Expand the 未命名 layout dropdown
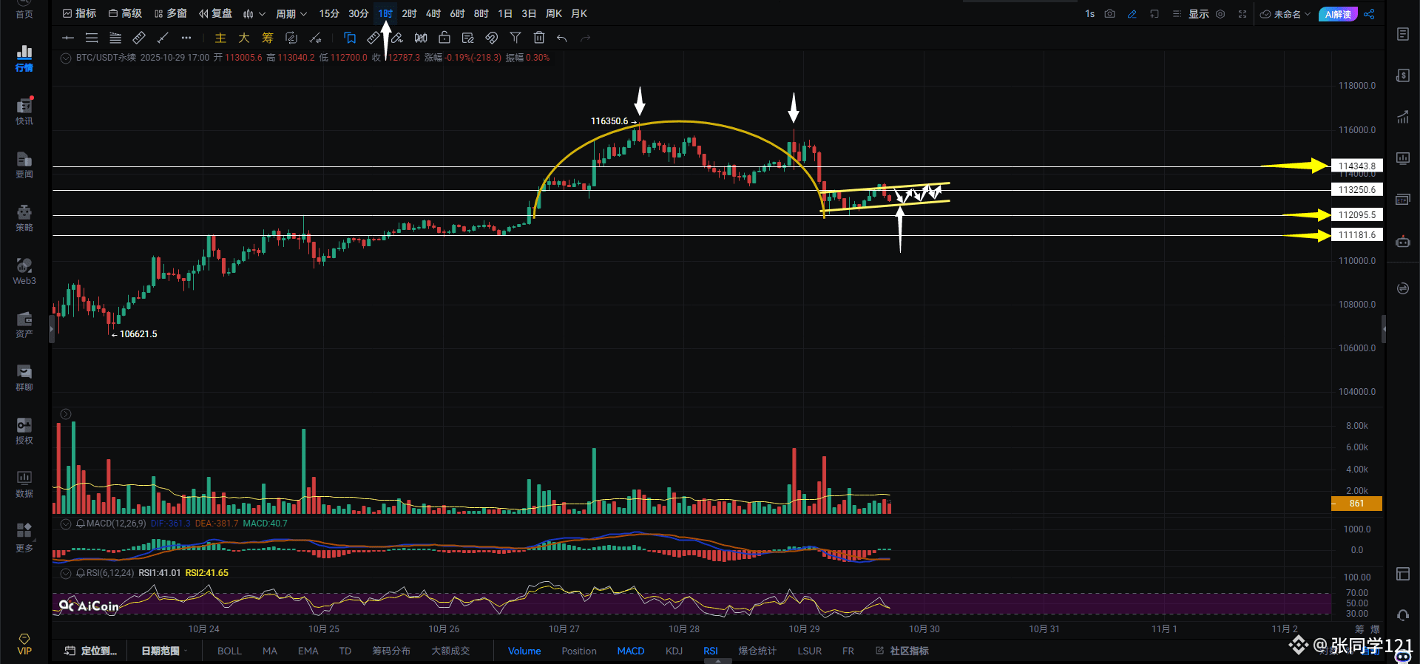The image size is (1420, 664). click(1286, 14)
